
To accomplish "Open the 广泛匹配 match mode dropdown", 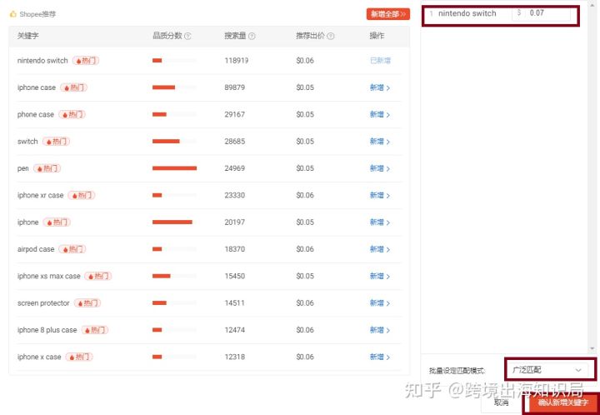I will 547,370.
